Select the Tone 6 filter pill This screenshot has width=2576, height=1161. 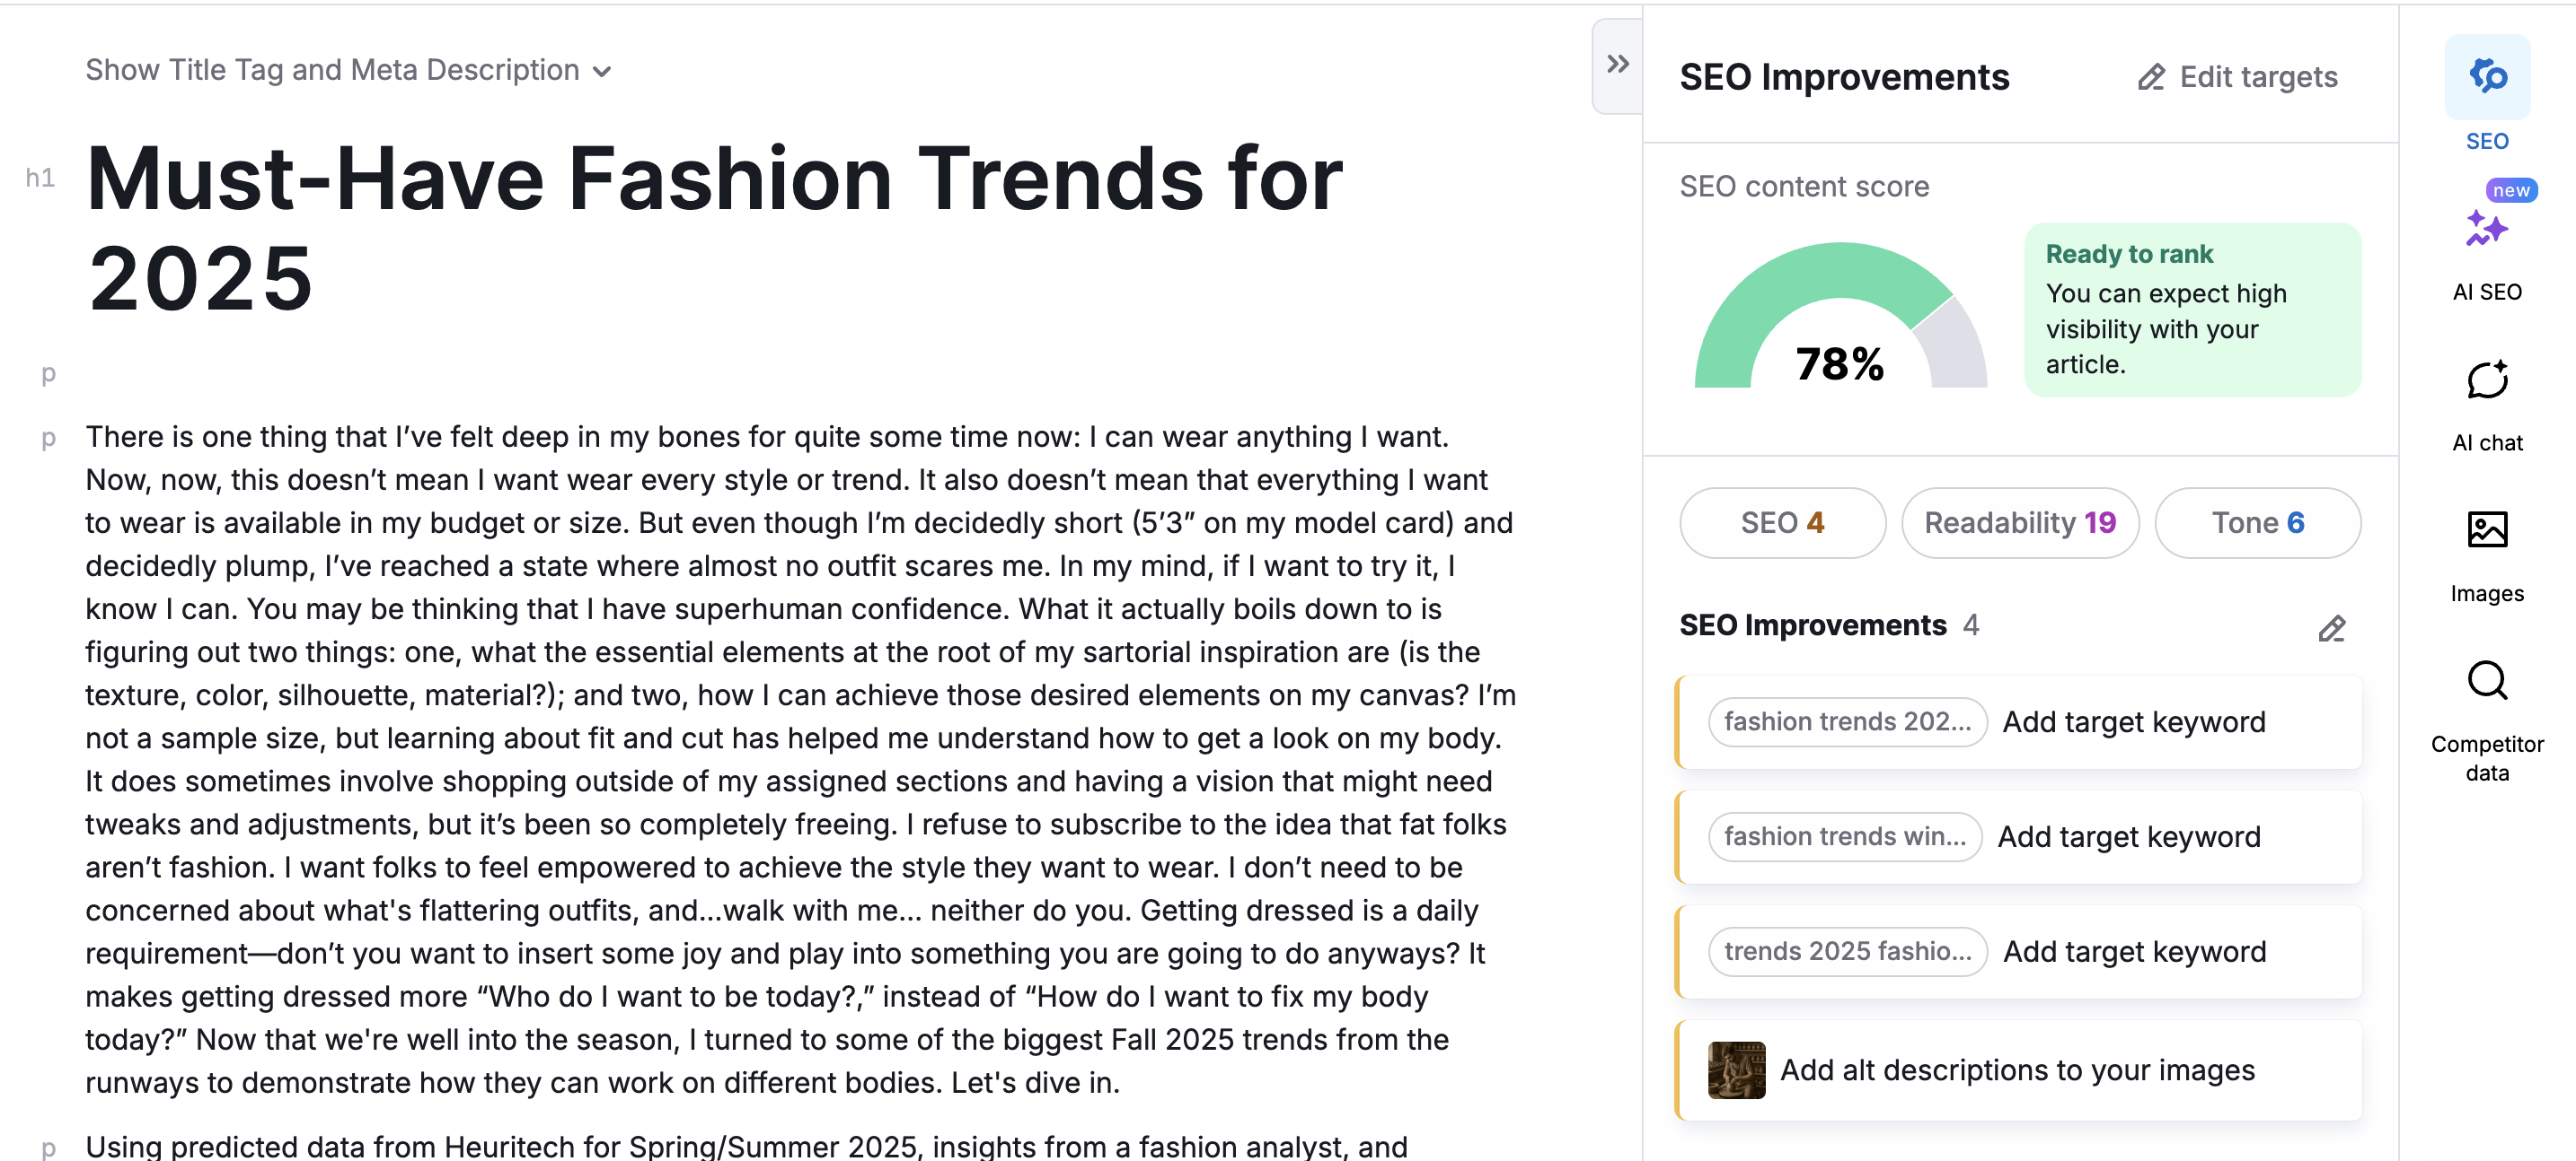(2257, 522)
